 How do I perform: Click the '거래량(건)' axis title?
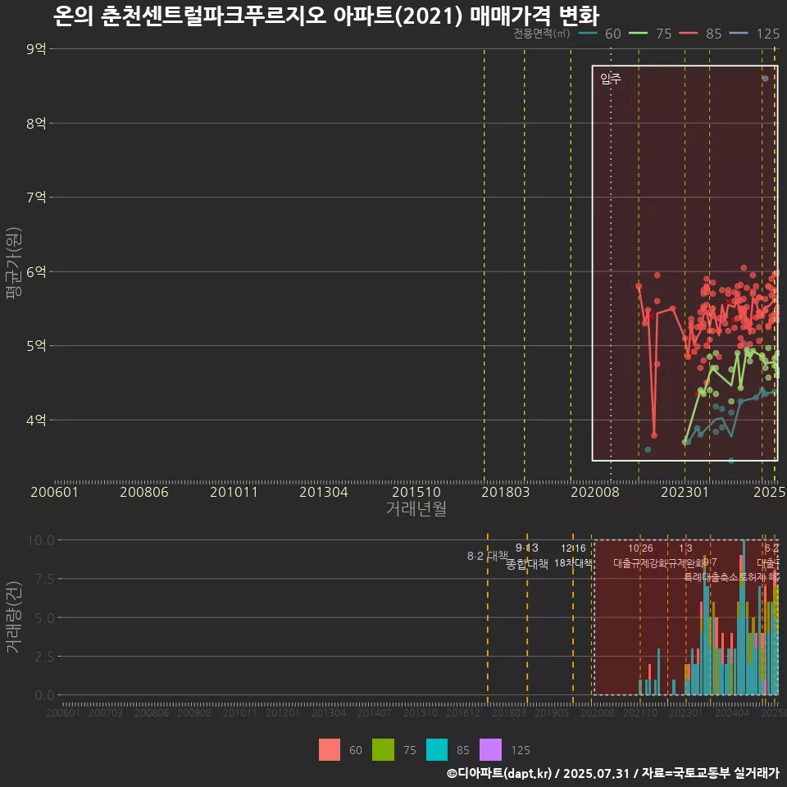[13, 618]
